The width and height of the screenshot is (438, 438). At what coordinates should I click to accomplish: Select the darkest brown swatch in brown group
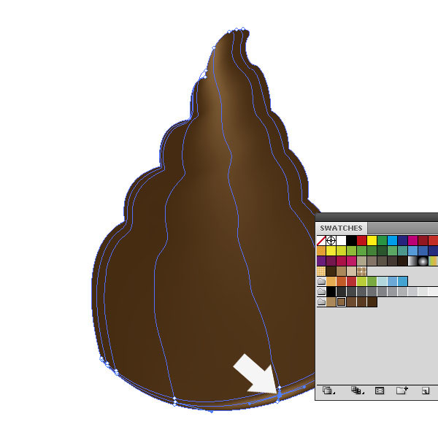[372, 301]
